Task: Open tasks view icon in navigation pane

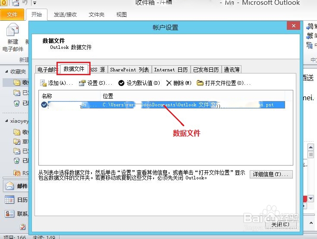Action: pyautogui.click(x=23, y=227)
